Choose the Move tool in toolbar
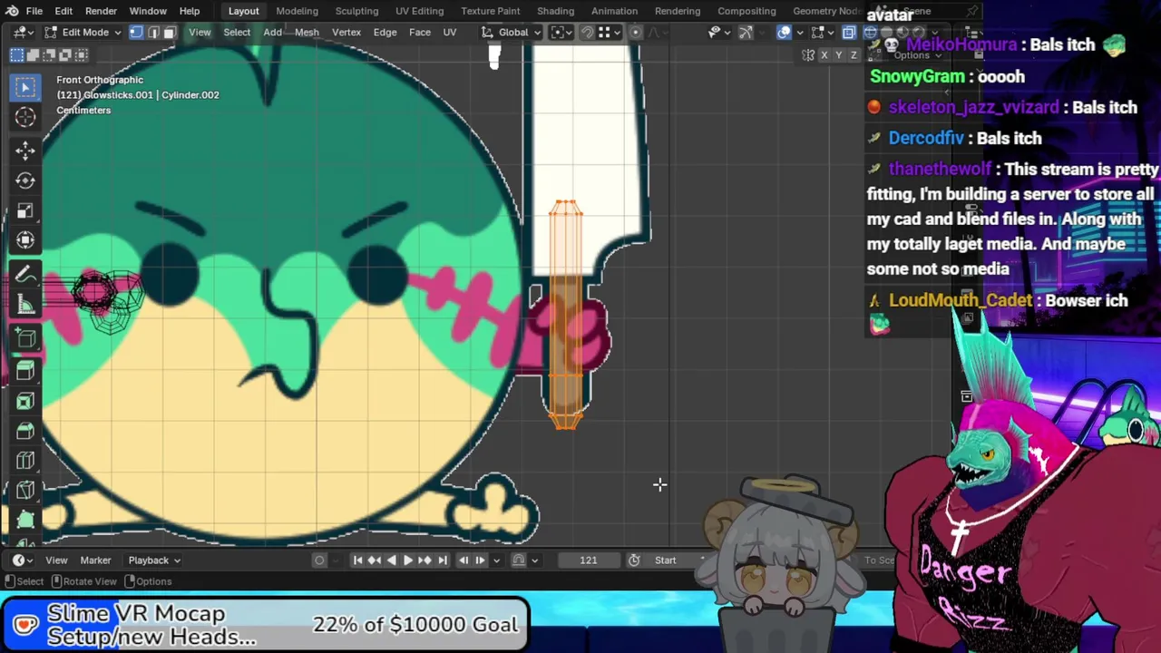Viewport: 1161px width, 653px height. click(x=25, y=150)
